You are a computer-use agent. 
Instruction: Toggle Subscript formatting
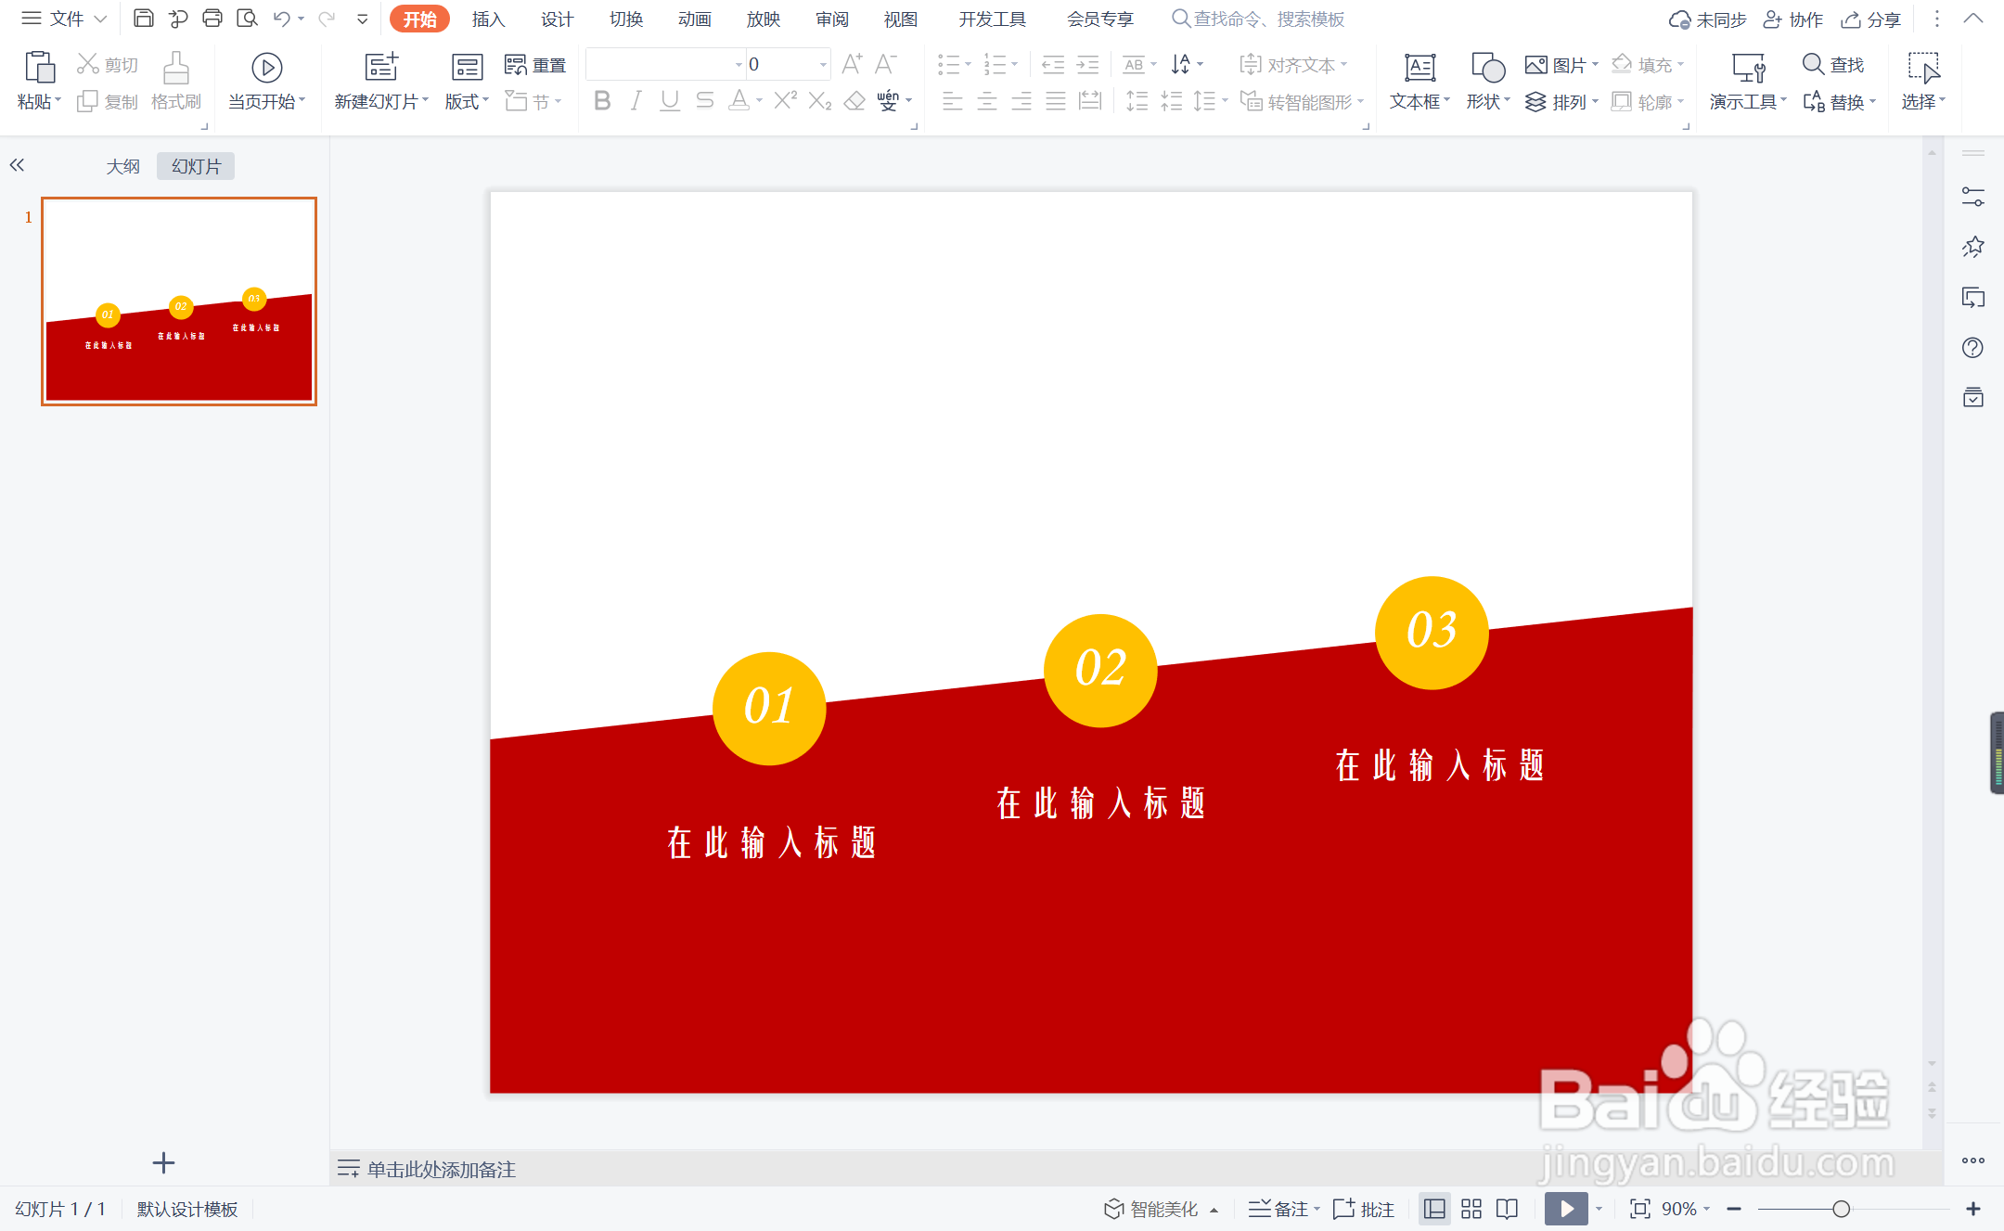(x=820, y=101)
